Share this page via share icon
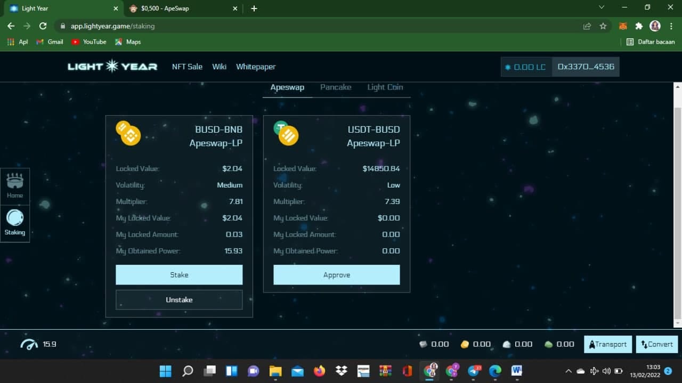Viewport: 682px width, 383px height. (587, 26)
